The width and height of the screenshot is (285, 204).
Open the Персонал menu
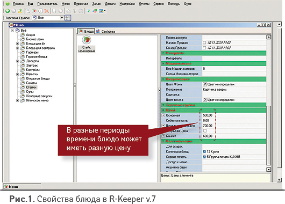pos(81,4)
